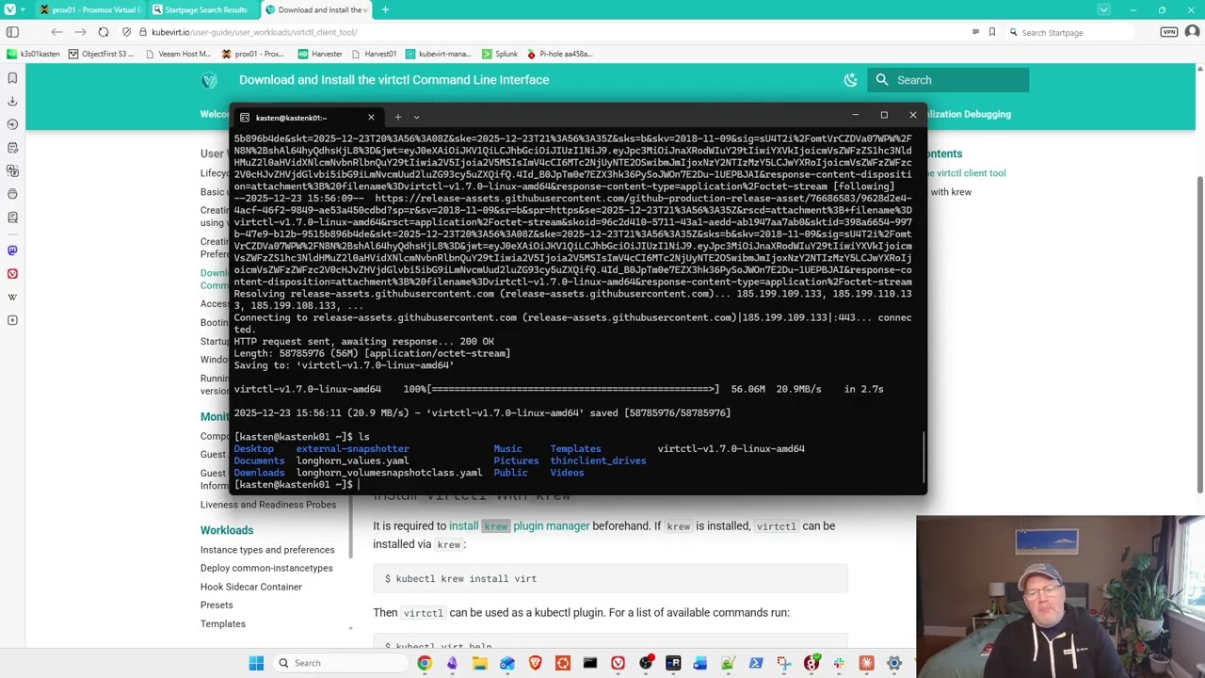Open reader view icon in address bar
Image resolution: width=1205 pixels, height=678 pixels.
click(975, 32)
